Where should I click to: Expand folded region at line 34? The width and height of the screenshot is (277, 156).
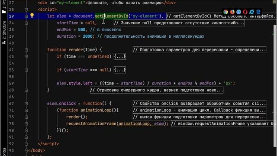(x=26, y=23)
